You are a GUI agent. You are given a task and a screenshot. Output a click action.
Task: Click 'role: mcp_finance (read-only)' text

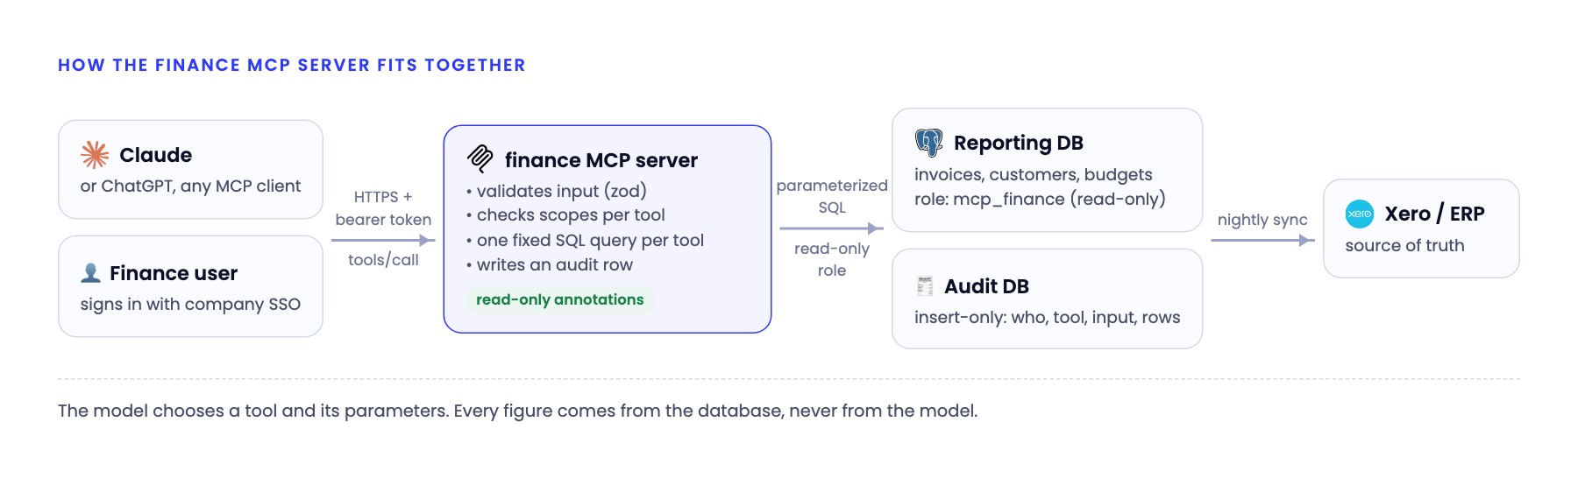[1040, 200]
